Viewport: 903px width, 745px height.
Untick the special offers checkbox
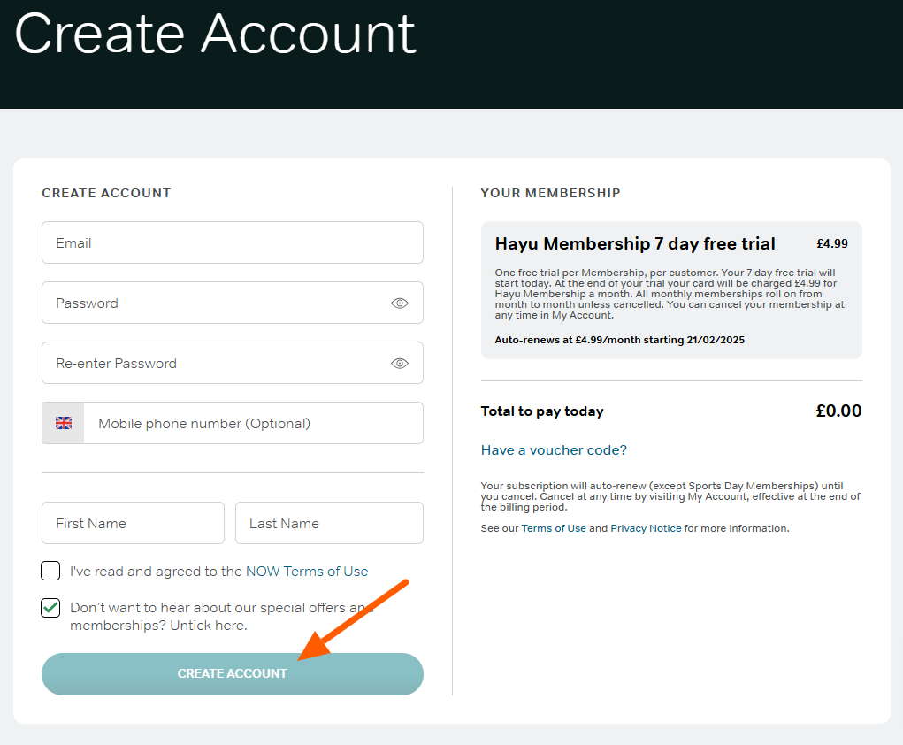(50, 608)
